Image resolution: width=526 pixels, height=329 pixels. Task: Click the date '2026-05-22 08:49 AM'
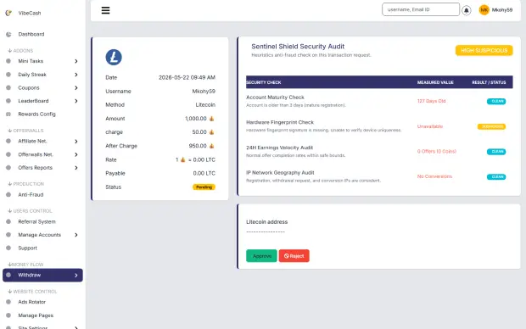187,77
